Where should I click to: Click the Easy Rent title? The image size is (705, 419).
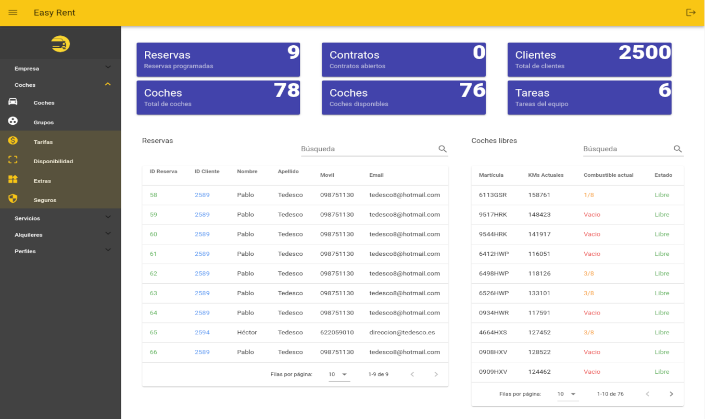click(x=55, y=12)
